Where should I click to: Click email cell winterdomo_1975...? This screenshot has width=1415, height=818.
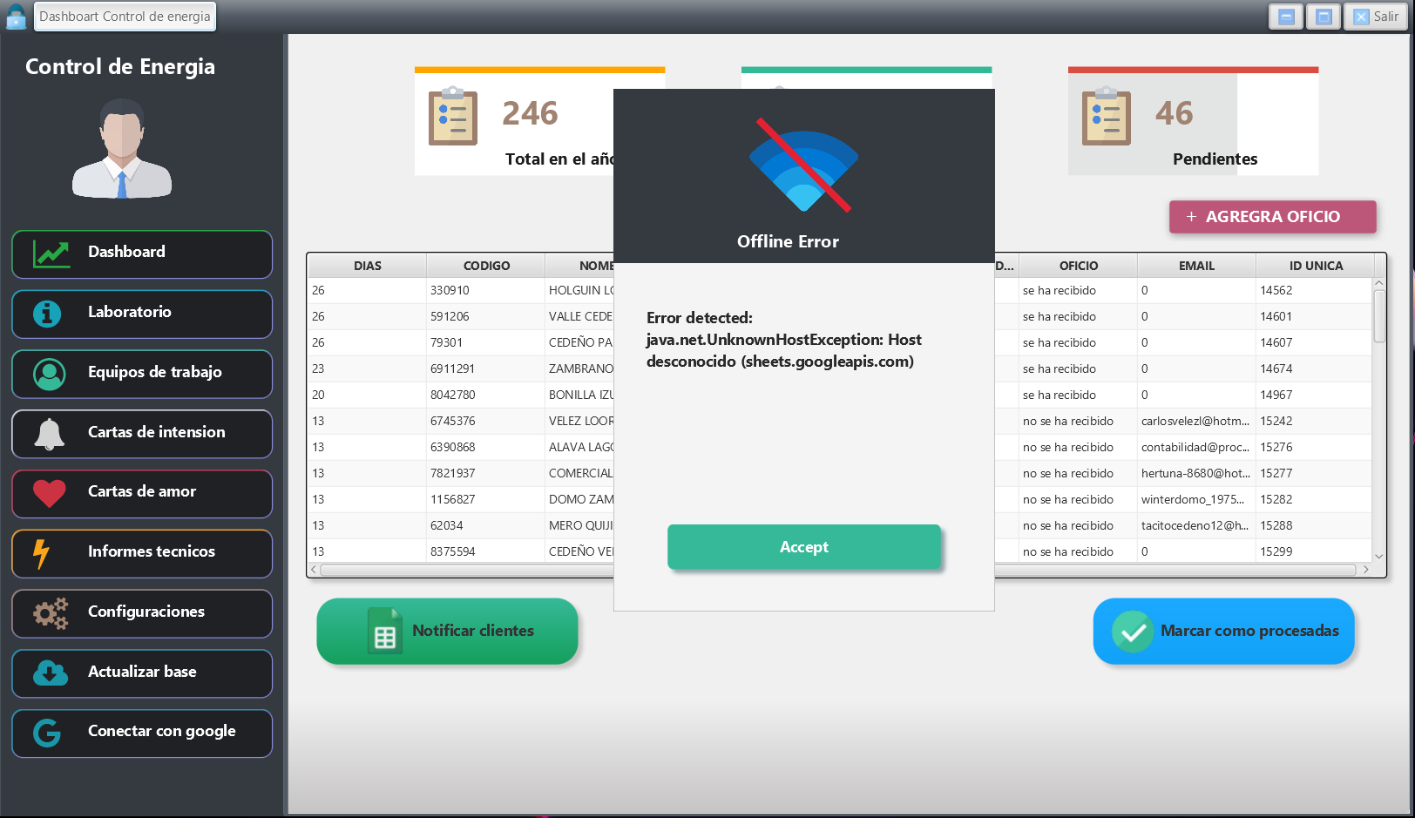1196,500
